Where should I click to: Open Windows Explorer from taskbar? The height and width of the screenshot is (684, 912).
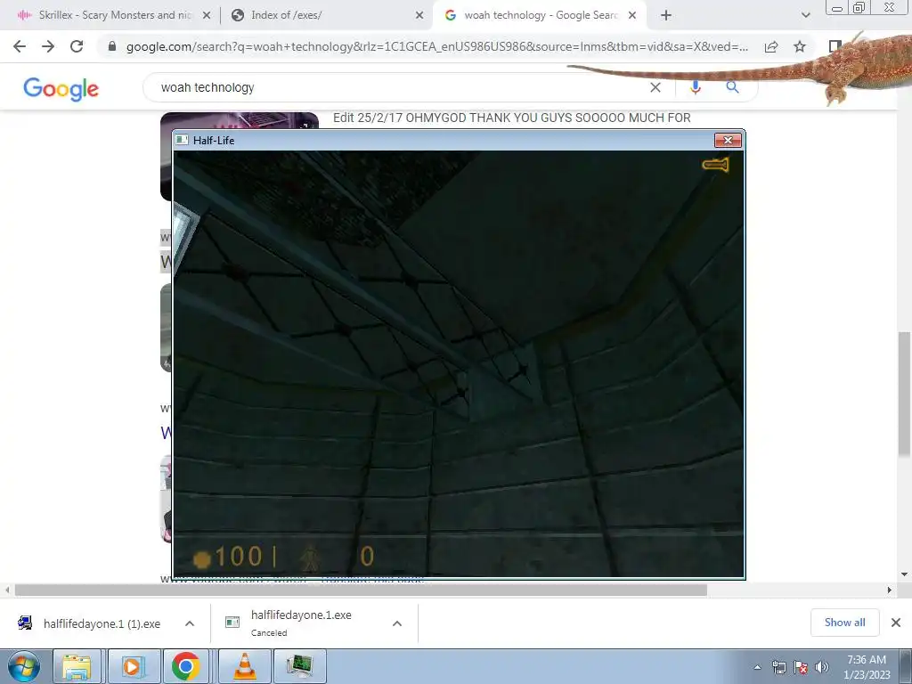click(77, 666)
